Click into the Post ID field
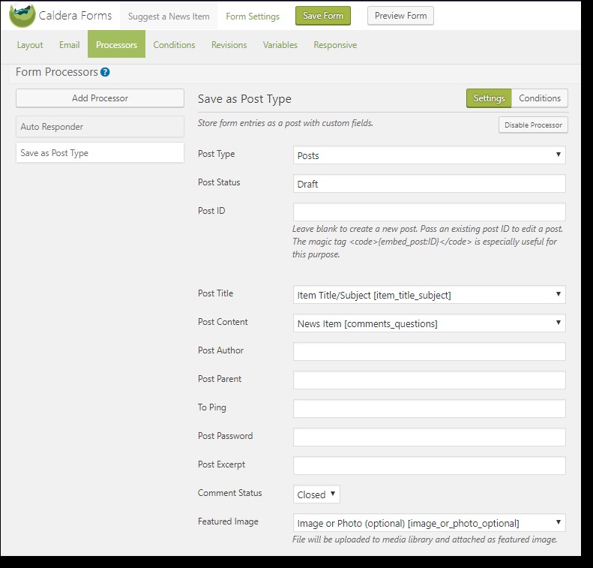The width and height of the screenshot is (593, 568). tap(430, 212)
